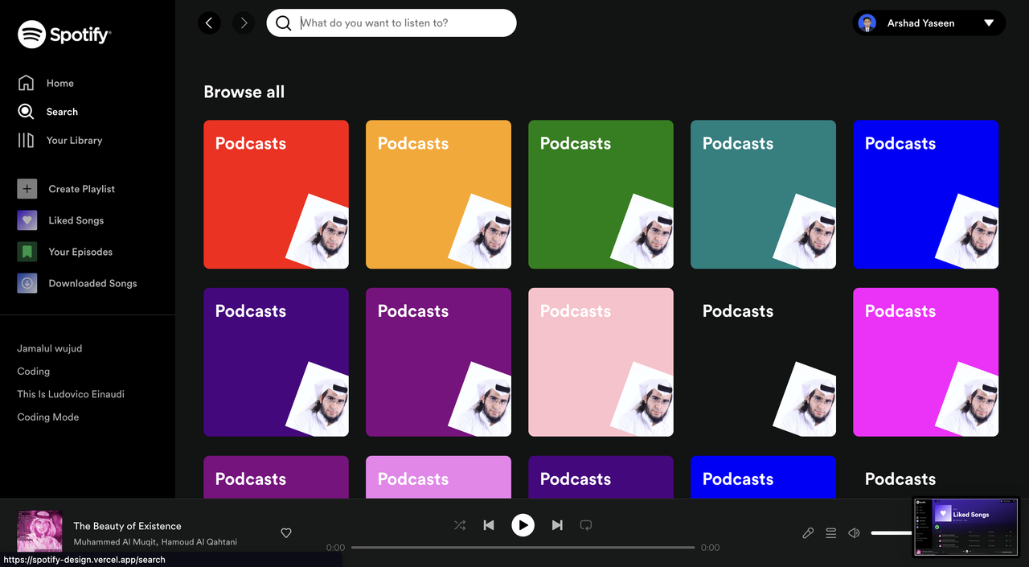
Task: Open the red Podcasts card
Action: (276, 195)
